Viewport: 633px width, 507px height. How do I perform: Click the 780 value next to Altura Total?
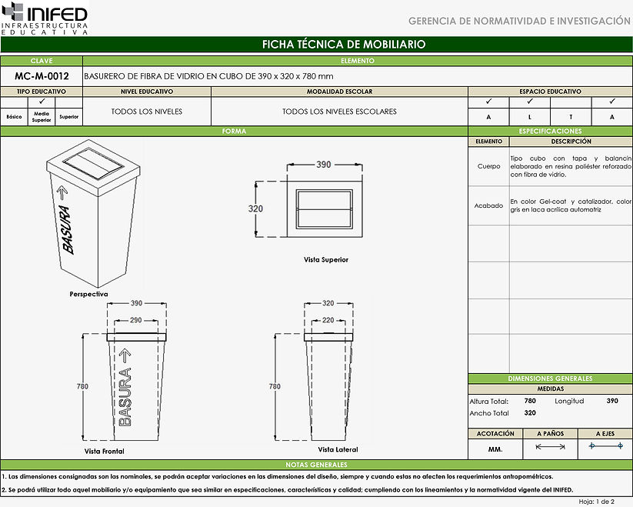(530, 401)
